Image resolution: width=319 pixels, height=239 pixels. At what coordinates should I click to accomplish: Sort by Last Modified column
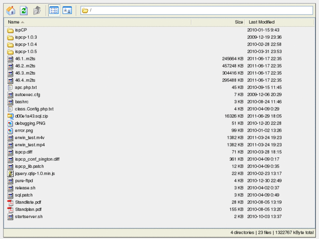click(x=262, y=22)
